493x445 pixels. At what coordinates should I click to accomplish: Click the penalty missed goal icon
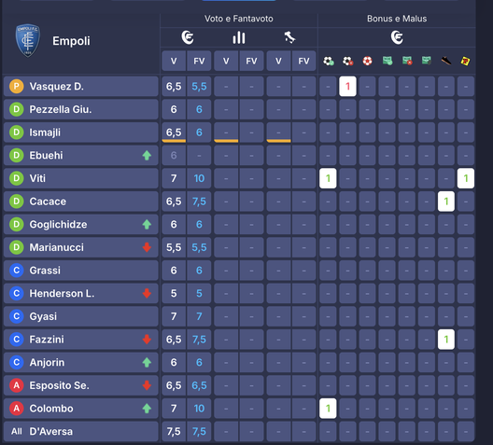[x=407, y=61]
